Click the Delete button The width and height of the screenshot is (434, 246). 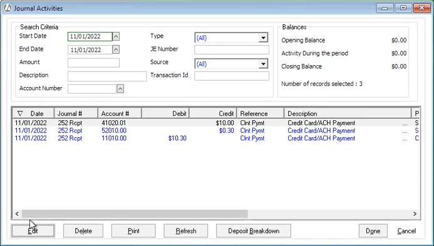[x=83, y=231]
